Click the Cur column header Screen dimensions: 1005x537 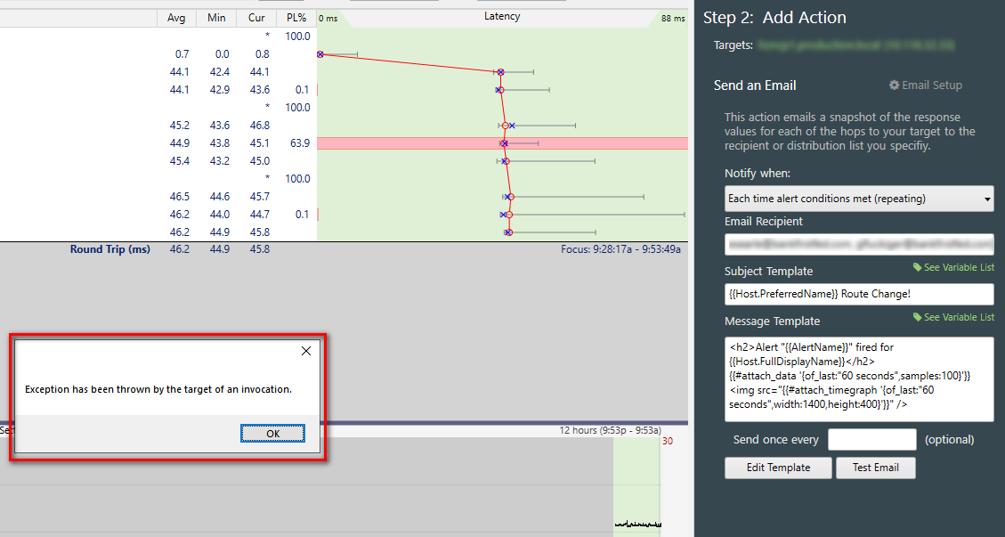(x=257, y=18)
